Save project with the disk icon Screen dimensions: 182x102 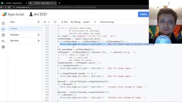tap(55, 22)
